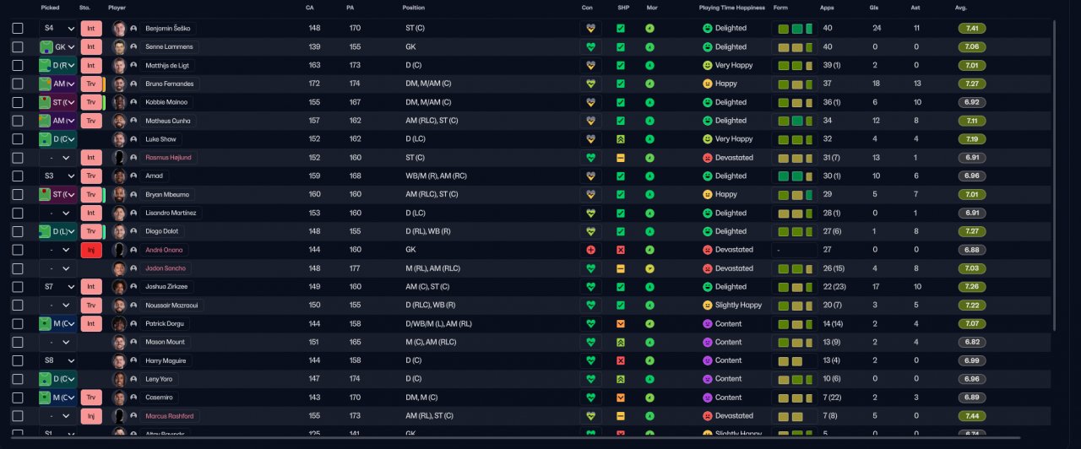
Task: Open Rasmus Højlund's empty picked dropdown
Action: click(57, 158)
